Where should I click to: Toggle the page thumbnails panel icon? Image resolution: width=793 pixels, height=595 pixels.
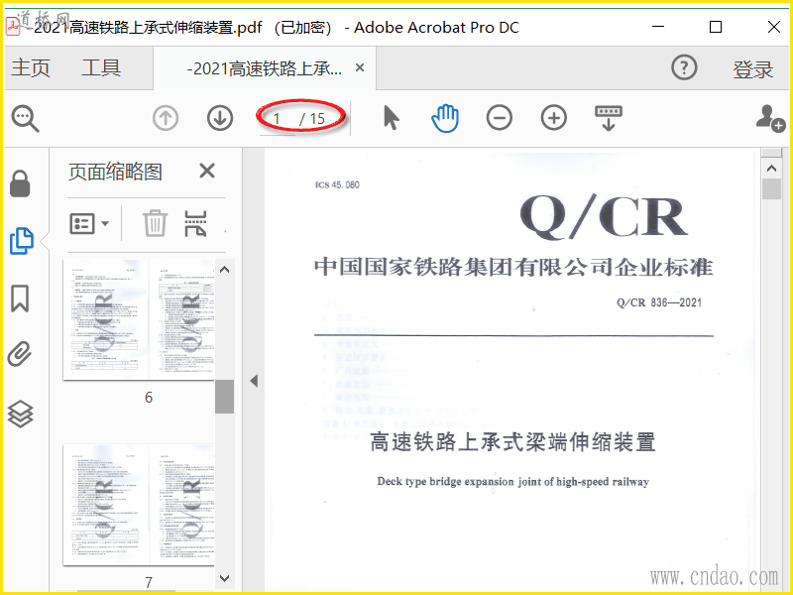[x=21, y=241]
